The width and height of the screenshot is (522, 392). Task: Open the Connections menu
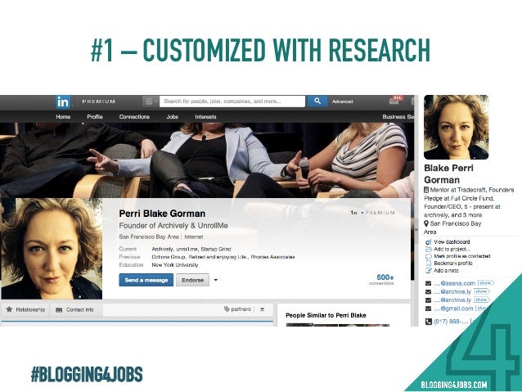(134, 117)
